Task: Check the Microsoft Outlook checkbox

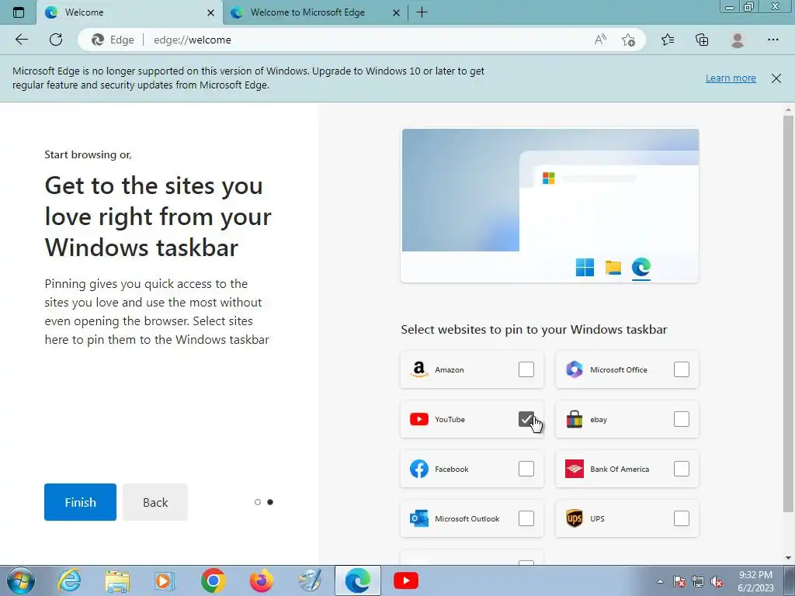Action: tap(526, 518)
